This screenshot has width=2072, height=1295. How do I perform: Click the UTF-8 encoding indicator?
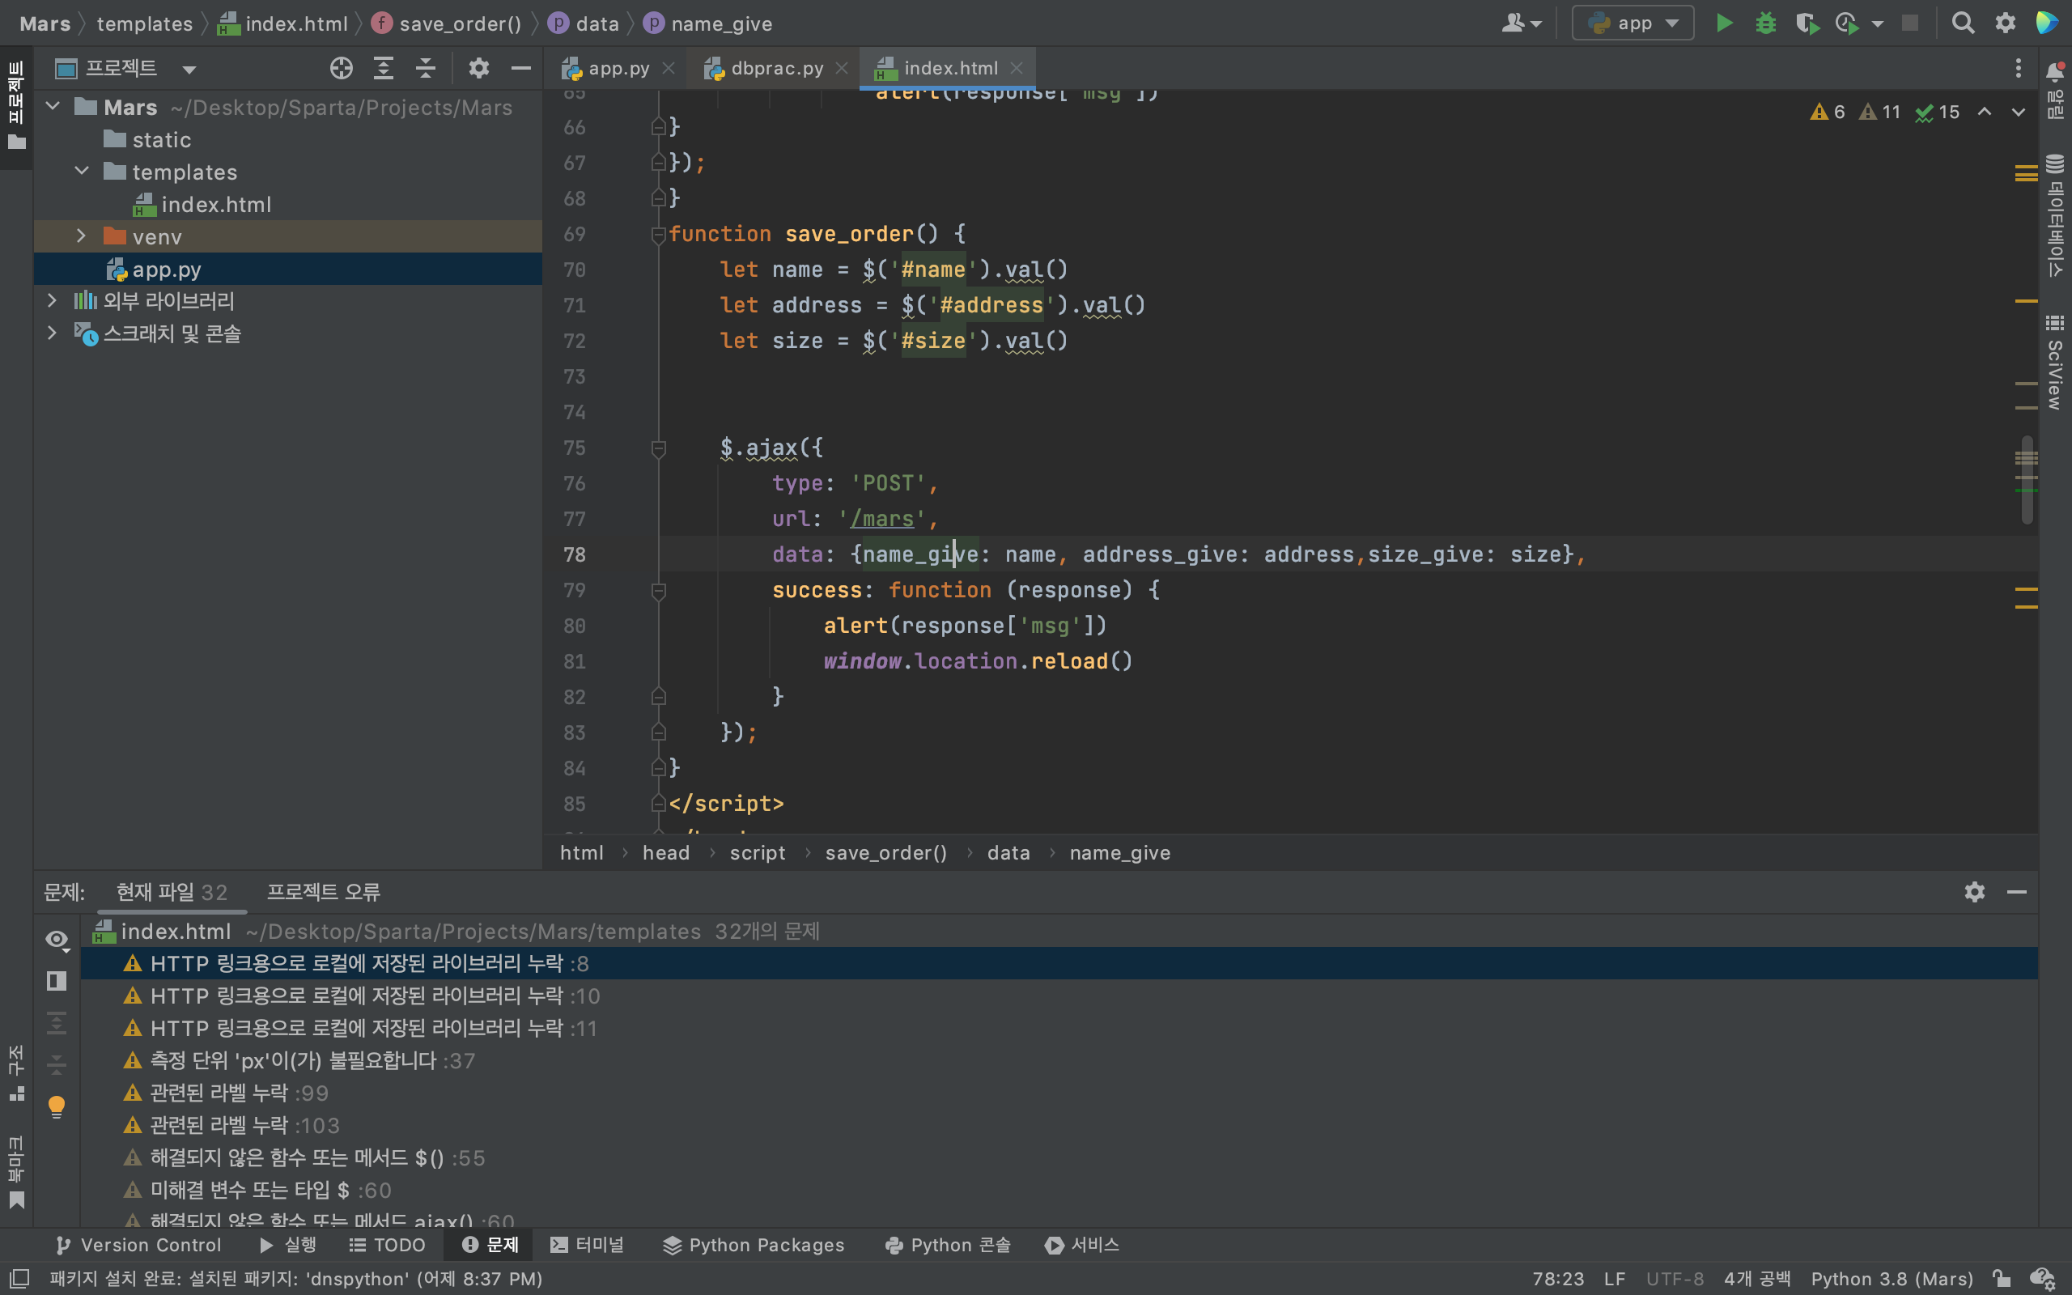(x=1674, y=1279)
